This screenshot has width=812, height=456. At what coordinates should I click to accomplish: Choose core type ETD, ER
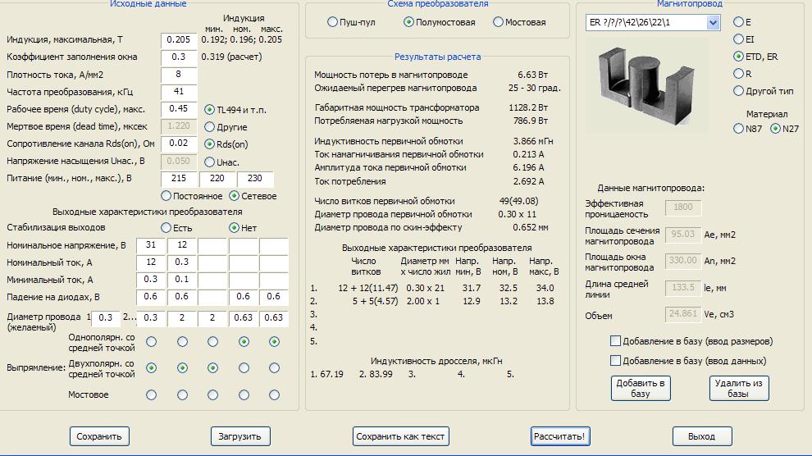[738, 56]
